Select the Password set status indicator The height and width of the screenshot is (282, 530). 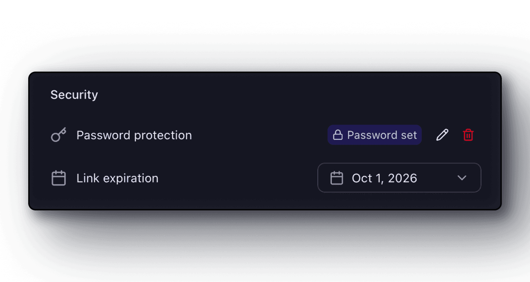click(374, 135)
